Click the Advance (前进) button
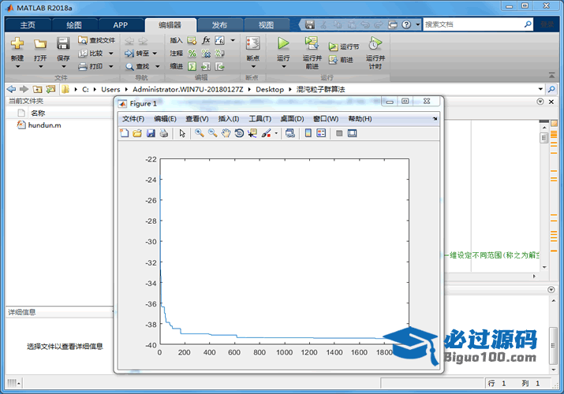The image size is (564, 394). coord(341,60)
